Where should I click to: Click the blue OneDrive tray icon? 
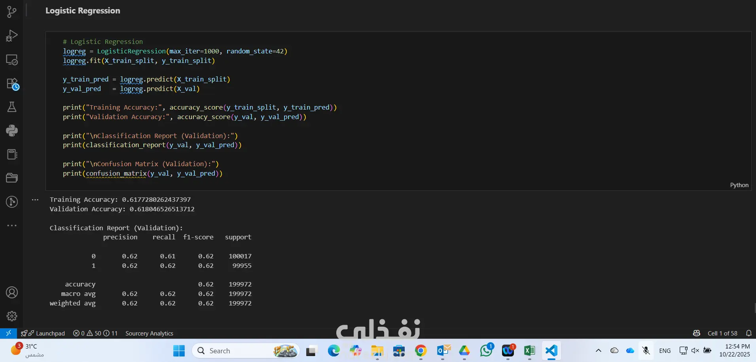pyautogui.click(x=630, y=351)
